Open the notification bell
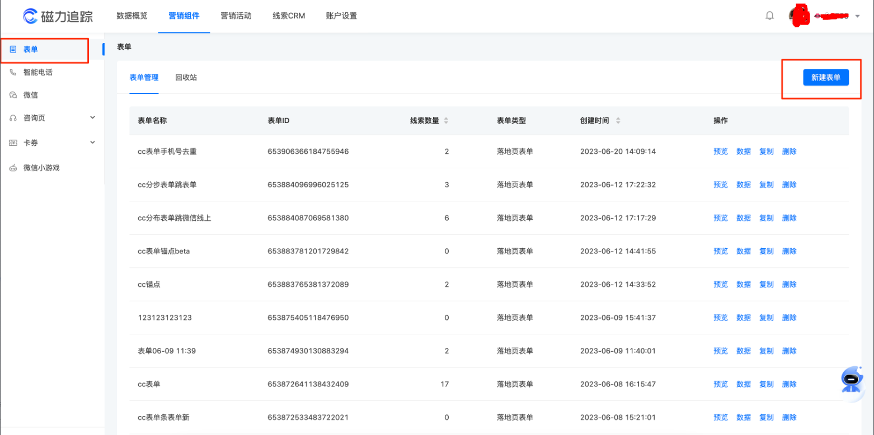Viewport: 874px width, 435px height. tap(770, 15)
